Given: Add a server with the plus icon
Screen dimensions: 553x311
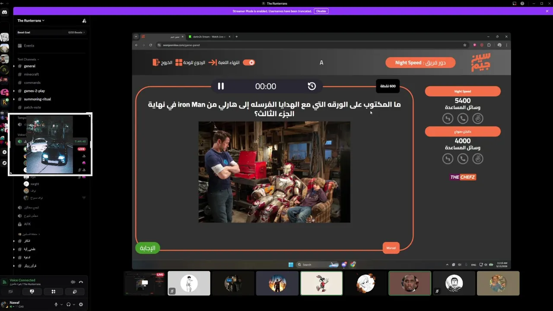Looking at the screenshot, I should click(4, 152).
